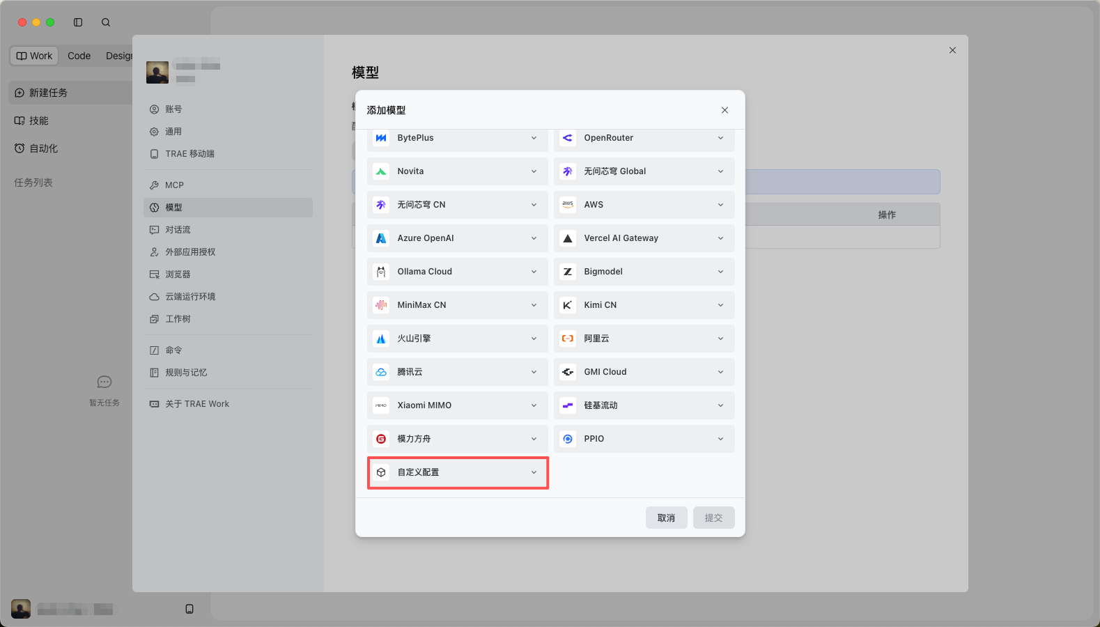This screenshot has width=1100, height=627.
Task: Open the 通用 settings section
Action: [x=228, y=132]
